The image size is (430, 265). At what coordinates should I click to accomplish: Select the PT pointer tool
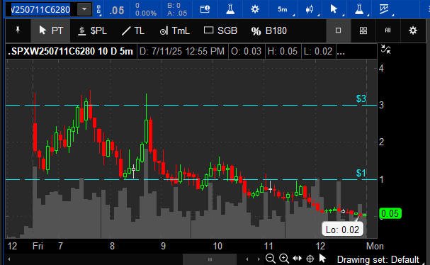pyautogui.click(x=51, y=30)
